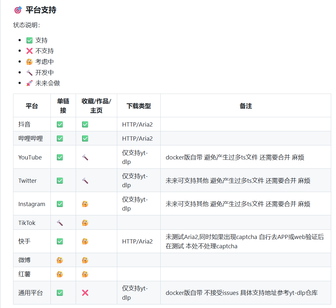Click the Instagram platform cell
This screenshot has height=308, width=336.
(32, 204)
